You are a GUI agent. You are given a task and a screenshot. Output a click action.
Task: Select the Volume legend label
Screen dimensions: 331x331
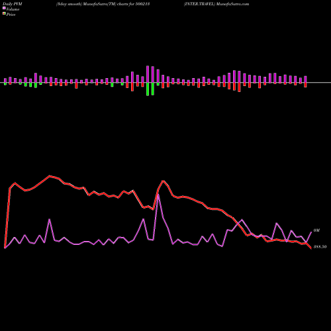point(13,9)
